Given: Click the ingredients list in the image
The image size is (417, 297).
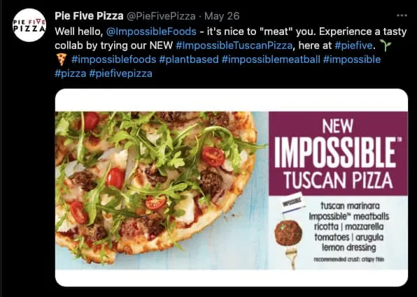Looking at the screenshot, I should click(x=349, y=227).
